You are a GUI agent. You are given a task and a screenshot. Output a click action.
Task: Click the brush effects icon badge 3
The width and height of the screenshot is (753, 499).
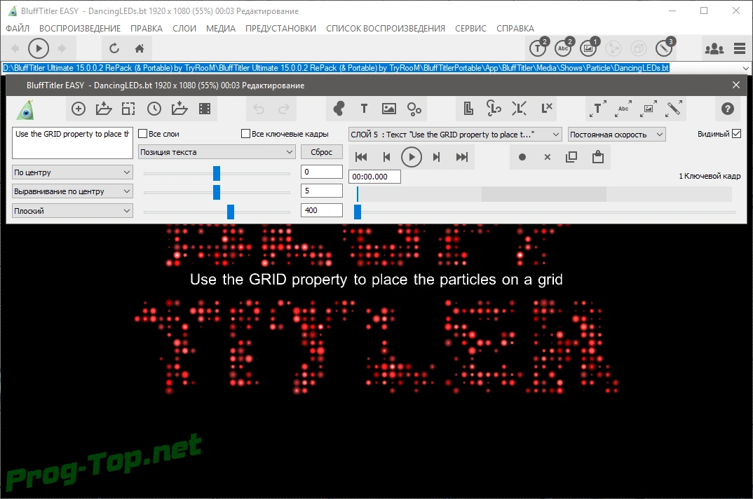(x=665, y=47)
